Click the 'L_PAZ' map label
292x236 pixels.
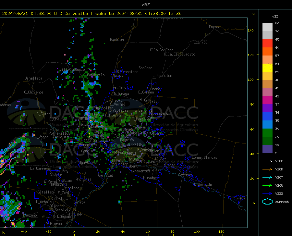click(x=240, y=199)
